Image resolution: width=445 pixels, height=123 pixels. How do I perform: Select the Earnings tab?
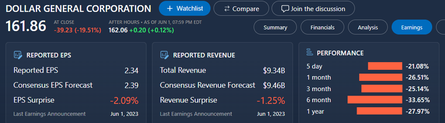[412, 27]
